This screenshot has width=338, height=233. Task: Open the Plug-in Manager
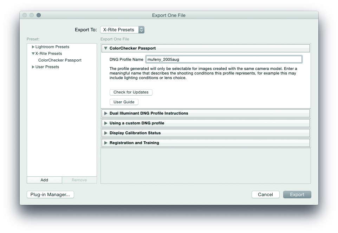click(50, 195)
